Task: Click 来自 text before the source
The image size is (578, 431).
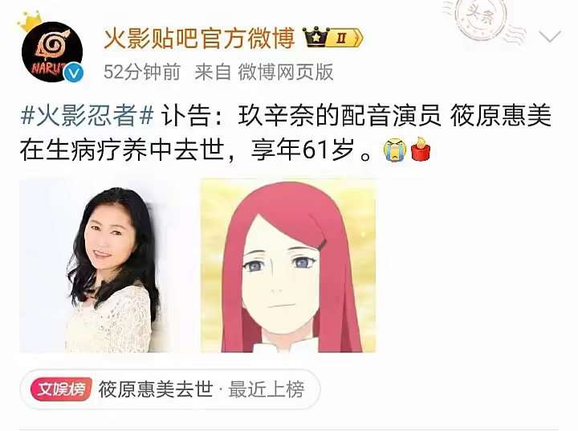Action: pyautogui.click(x=213, y=72)
